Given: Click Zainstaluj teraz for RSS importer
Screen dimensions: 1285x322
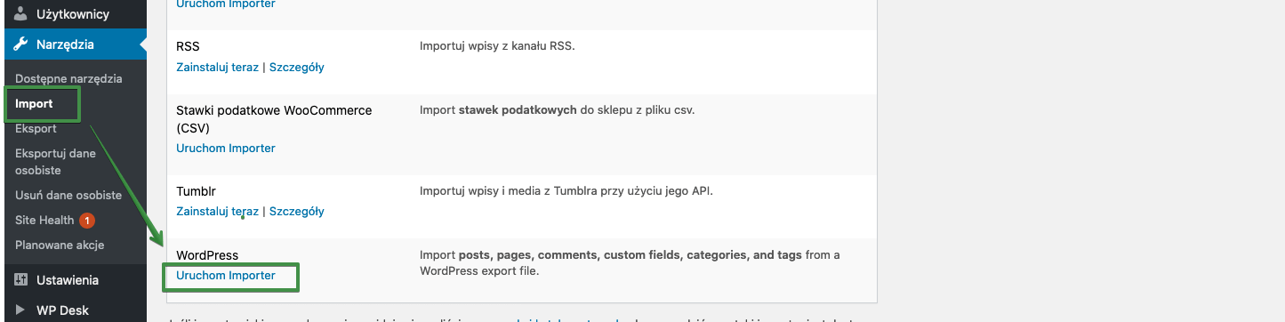Looking at the screenshot, I should click(x=218, y=67).
